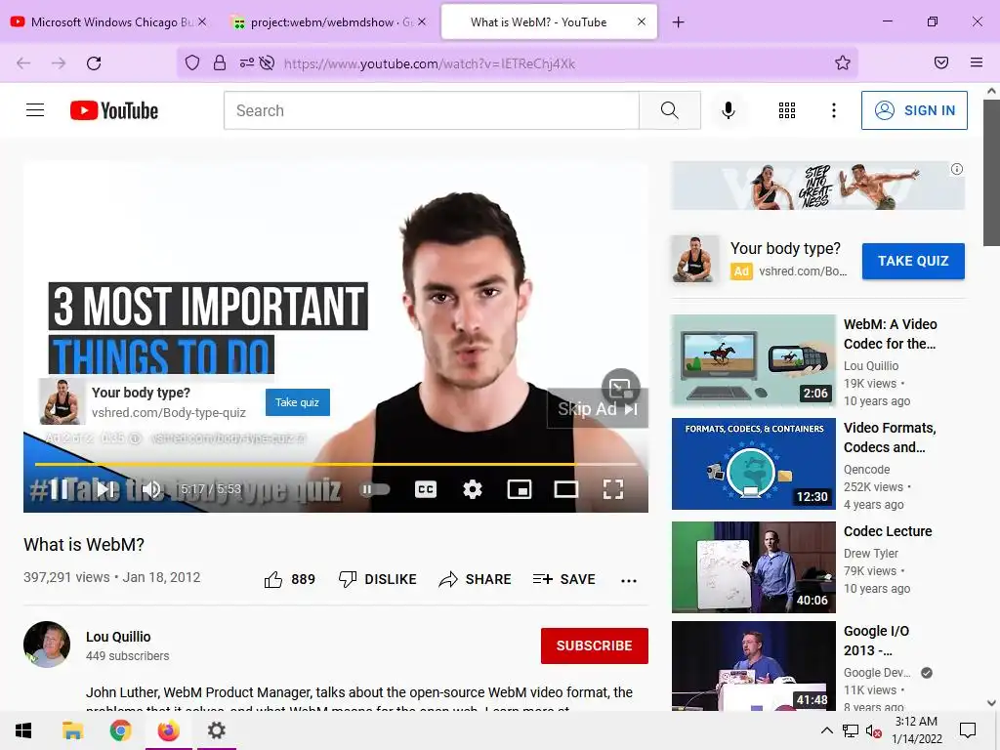The width and height of the screenshot is (1000, 750).
Task: Switch to theater mode
Action: click(566, 489)
